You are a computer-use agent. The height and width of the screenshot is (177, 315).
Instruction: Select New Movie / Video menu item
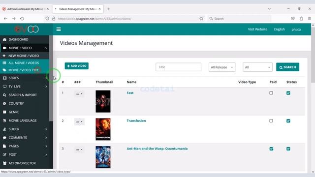[x=25, y=56]
